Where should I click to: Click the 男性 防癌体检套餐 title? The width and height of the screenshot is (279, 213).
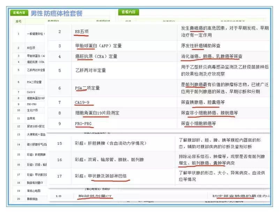click(x=56, y=13)
